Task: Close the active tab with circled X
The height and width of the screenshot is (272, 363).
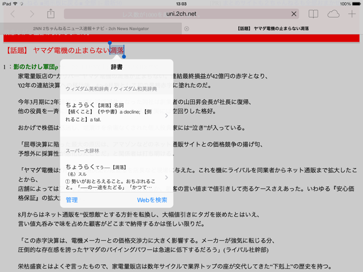Action: (187, 29)
